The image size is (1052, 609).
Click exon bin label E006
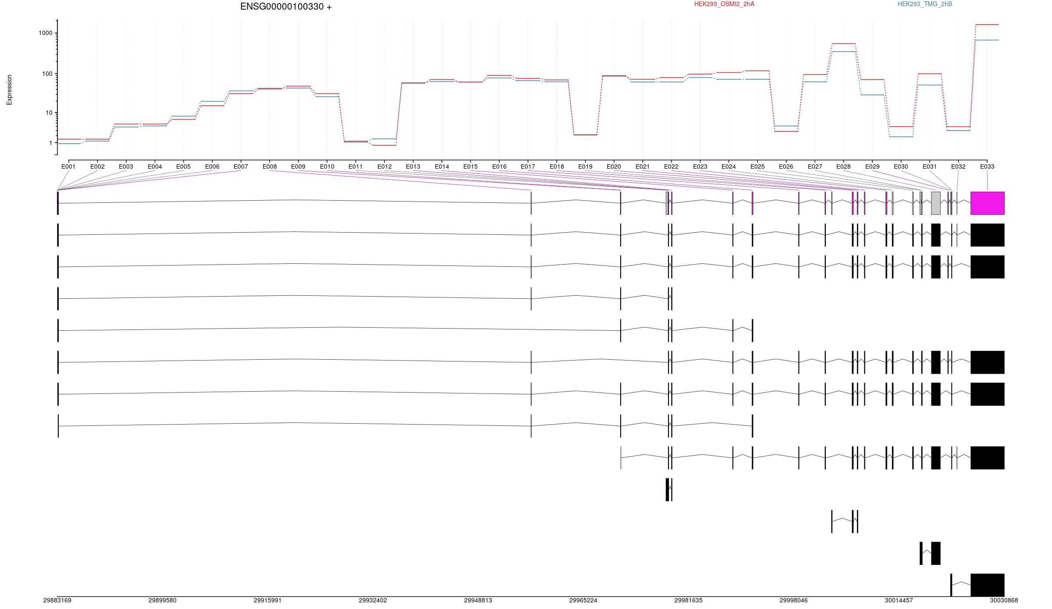pos(212,166)
